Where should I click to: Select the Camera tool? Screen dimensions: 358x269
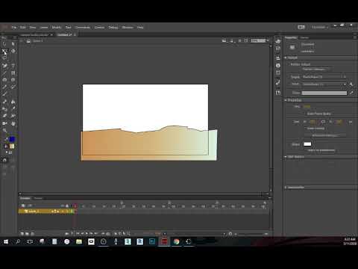tap(4, 123)
